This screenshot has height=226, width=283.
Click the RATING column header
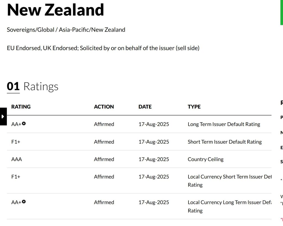click(x=21, y=107)
